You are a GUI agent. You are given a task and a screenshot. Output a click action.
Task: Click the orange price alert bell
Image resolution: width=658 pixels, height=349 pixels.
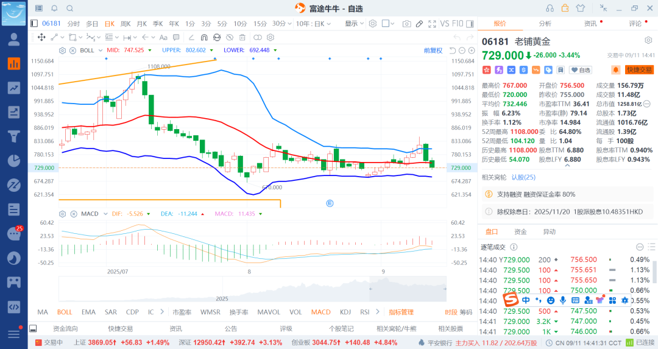point(615,70)
